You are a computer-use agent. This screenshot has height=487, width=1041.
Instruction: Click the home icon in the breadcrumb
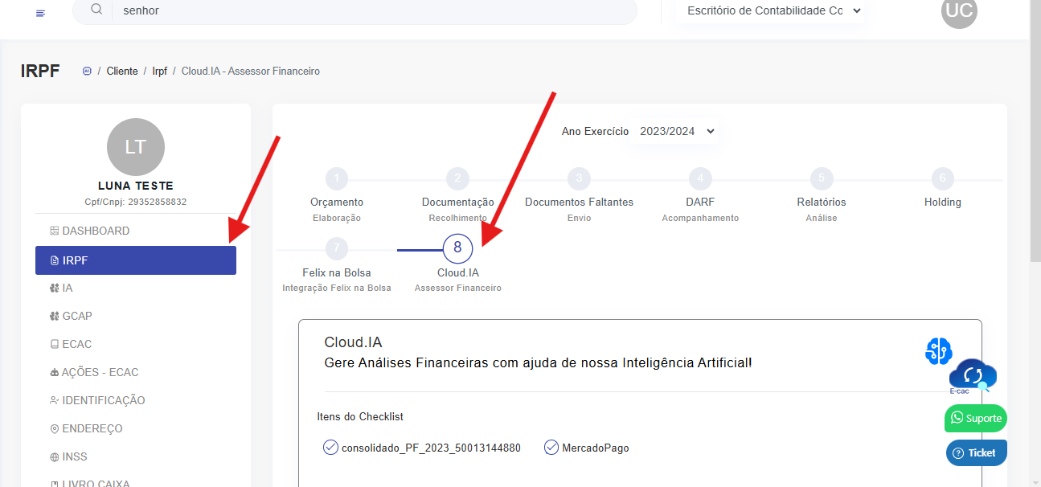coord(87,71)
